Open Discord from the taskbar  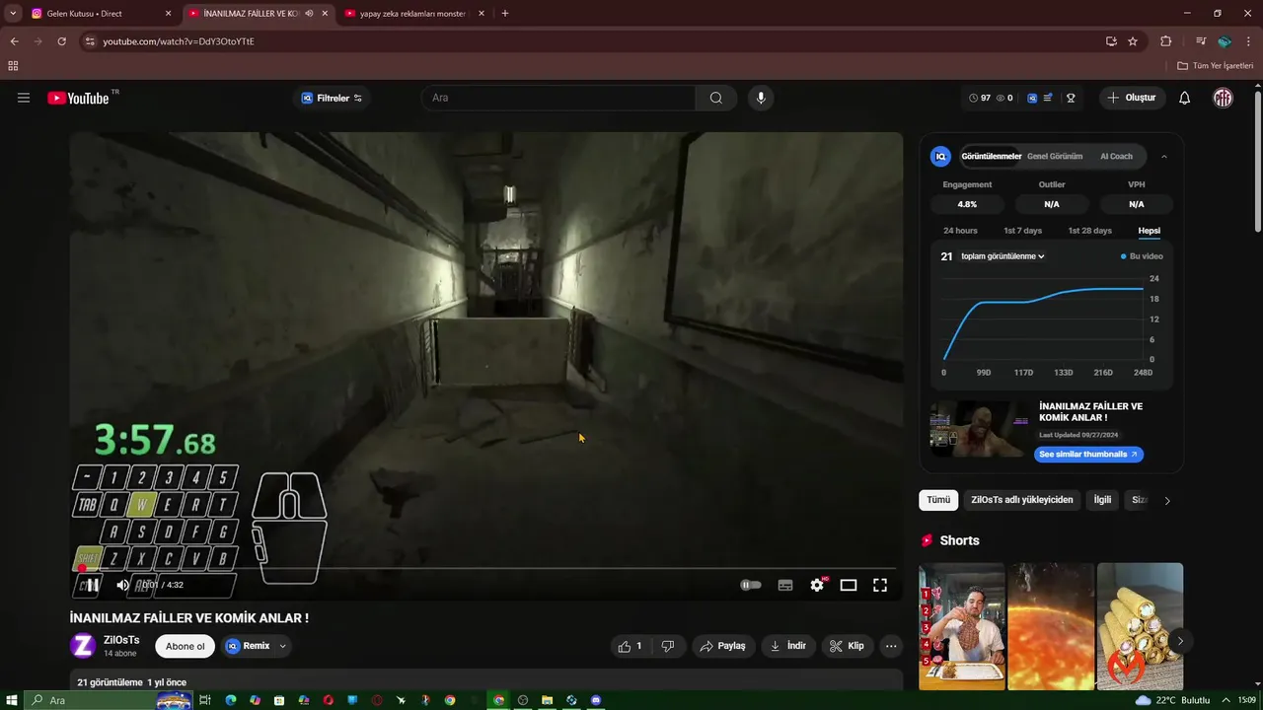596,700
